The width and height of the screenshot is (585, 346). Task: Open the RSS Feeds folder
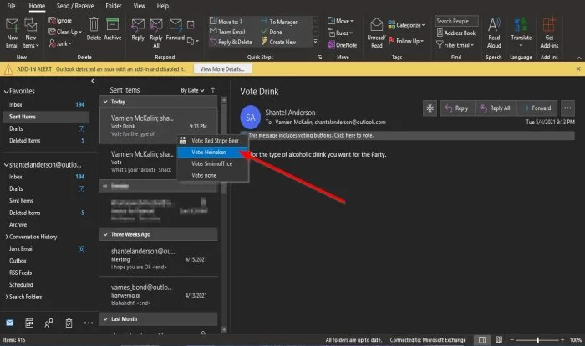[x=45, y=273]
